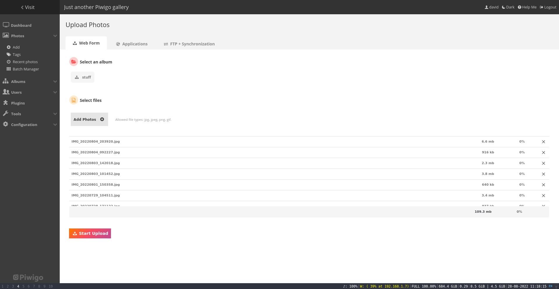
Task: Click the user icon beside david
Action: (x=486, y=7)
